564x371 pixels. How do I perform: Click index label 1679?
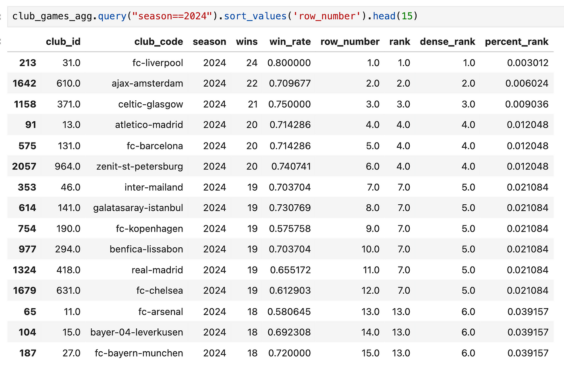(x=25, y=291)
